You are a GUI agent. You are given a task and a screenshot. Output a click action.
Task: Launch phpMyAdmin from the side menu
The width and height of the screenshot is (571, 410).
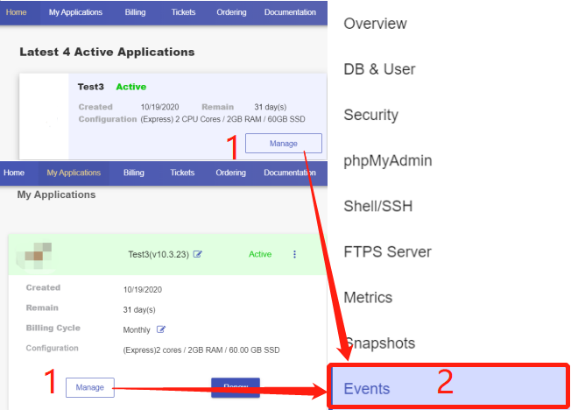(387, 160)
